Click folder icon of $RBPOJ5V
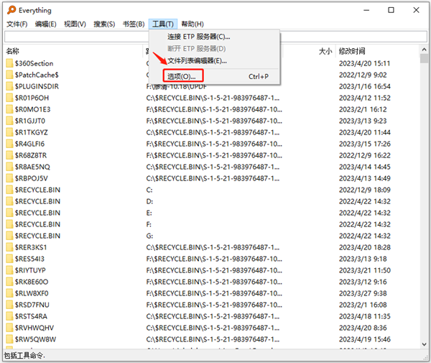Viewport: 431px width, 363px height. pos(9,178)
